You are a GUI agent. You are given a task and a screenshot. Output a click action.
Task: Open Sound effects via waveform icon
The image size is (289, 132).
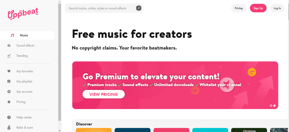tap(9, 45)
